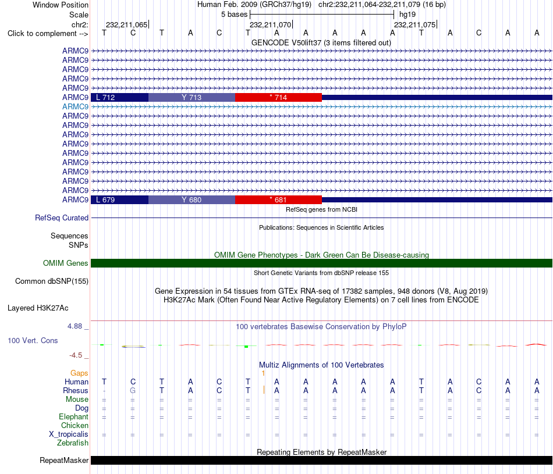Click the orange gap marker '1'
Image resolution: width=553 pixels, height=474 pixels.
pos(263,373)
